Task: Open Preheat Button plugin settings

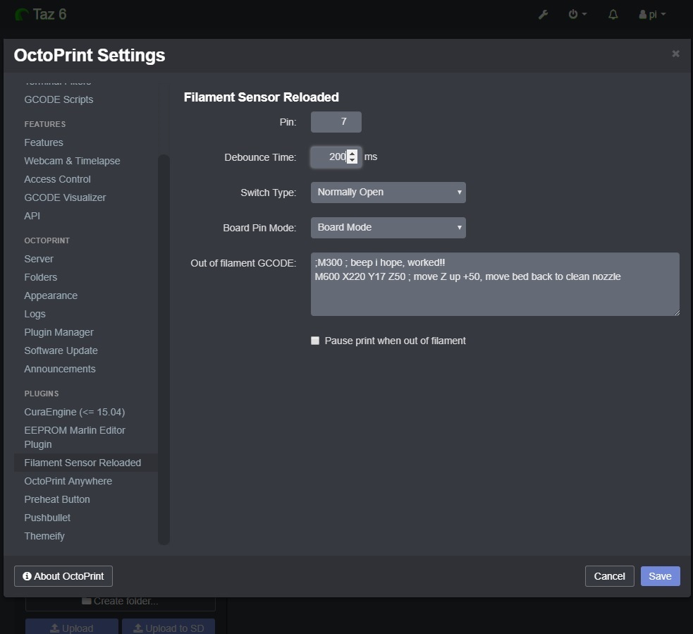Action: 57,499
